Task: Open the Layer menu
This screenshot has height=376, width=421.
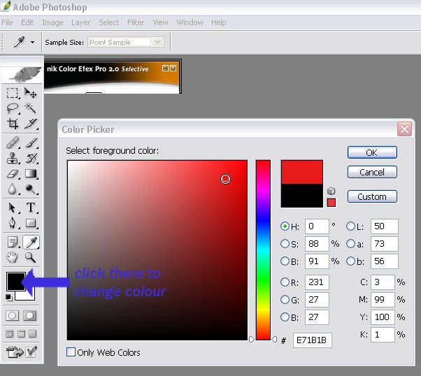Action: [80, 22]
